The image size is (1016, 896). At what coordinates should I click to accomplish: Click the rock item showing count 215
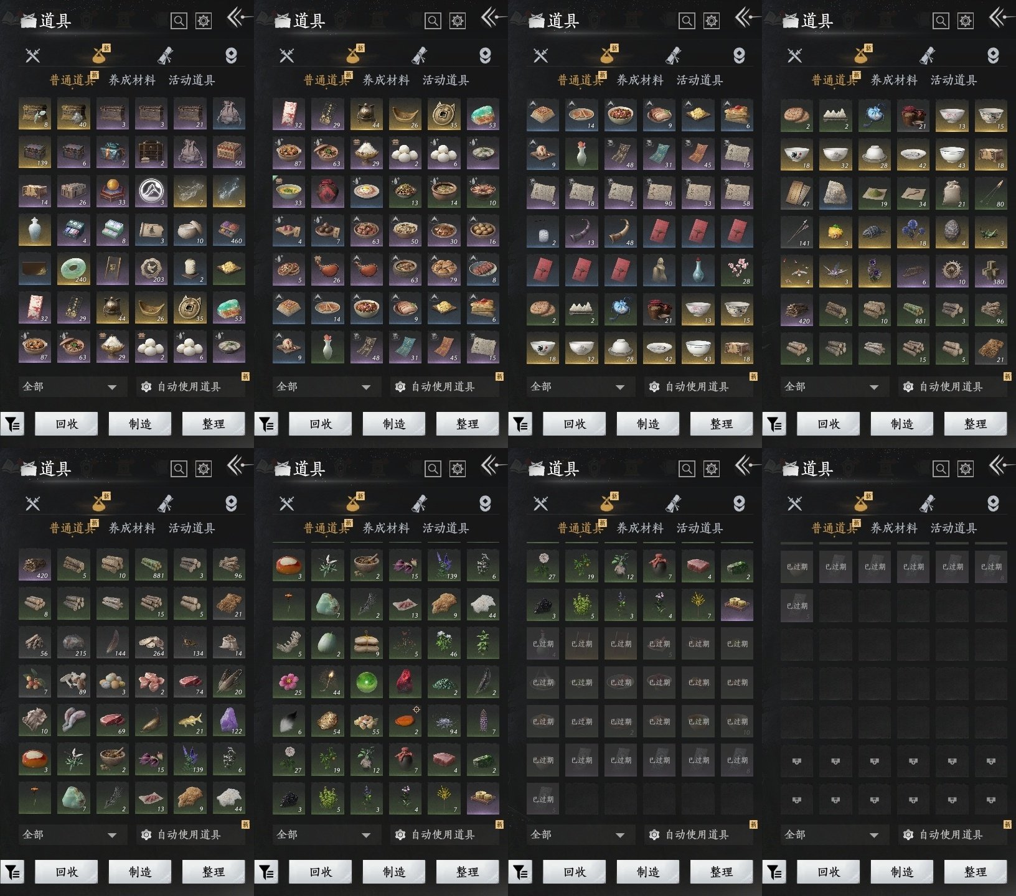(73, 643)
